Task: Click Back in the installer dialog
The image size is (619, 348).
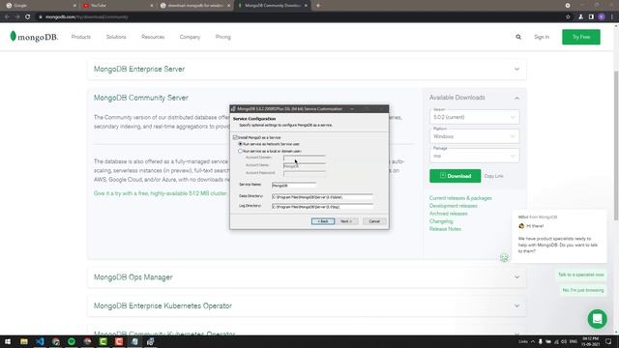Action: click(322, 221)
